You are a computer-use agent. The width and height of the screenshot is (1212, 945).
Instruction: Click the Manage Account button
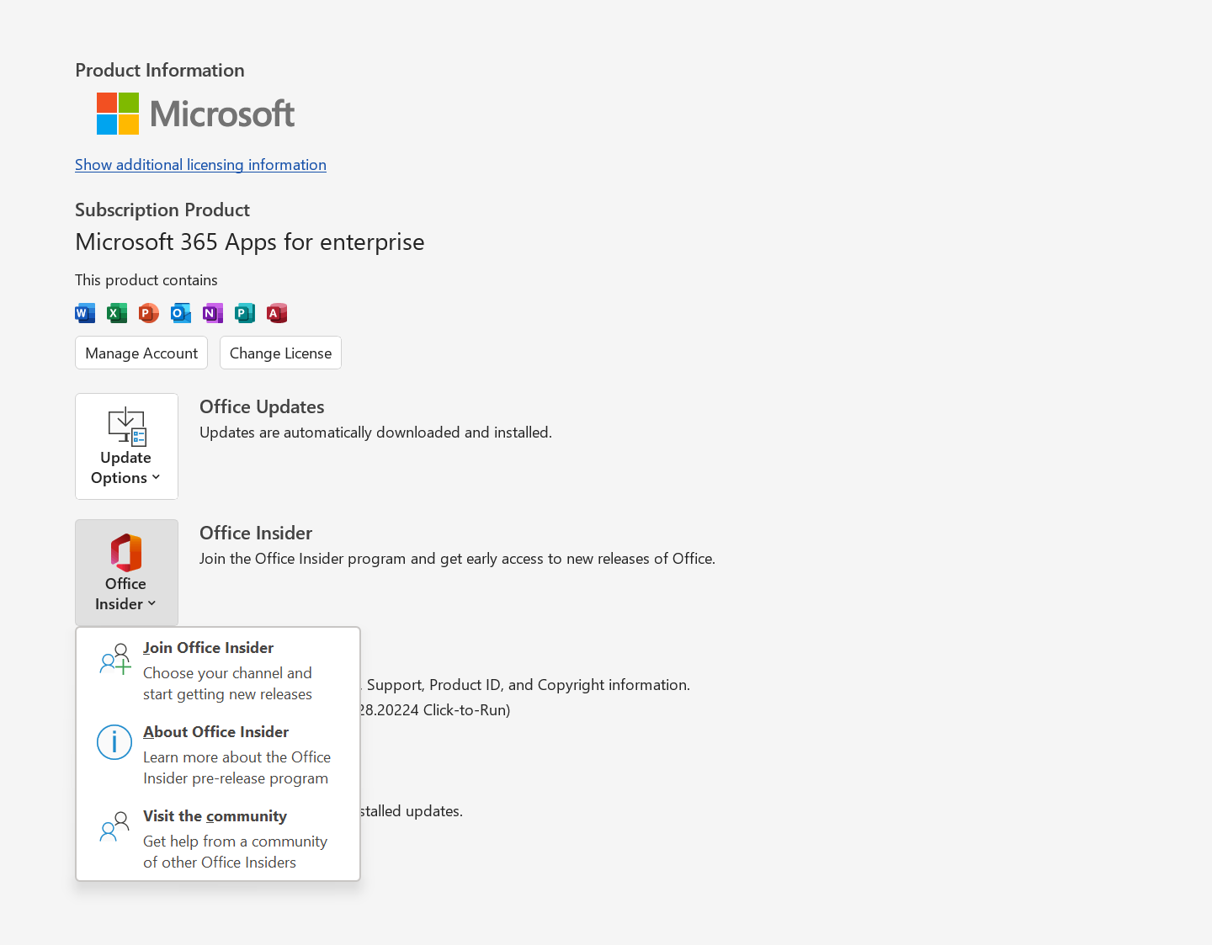141,353
